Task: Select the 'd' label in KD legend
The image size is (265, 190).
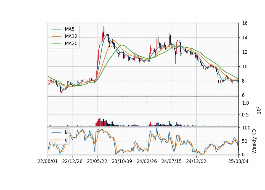Action: pyautogui.click(x=66, y=140)
